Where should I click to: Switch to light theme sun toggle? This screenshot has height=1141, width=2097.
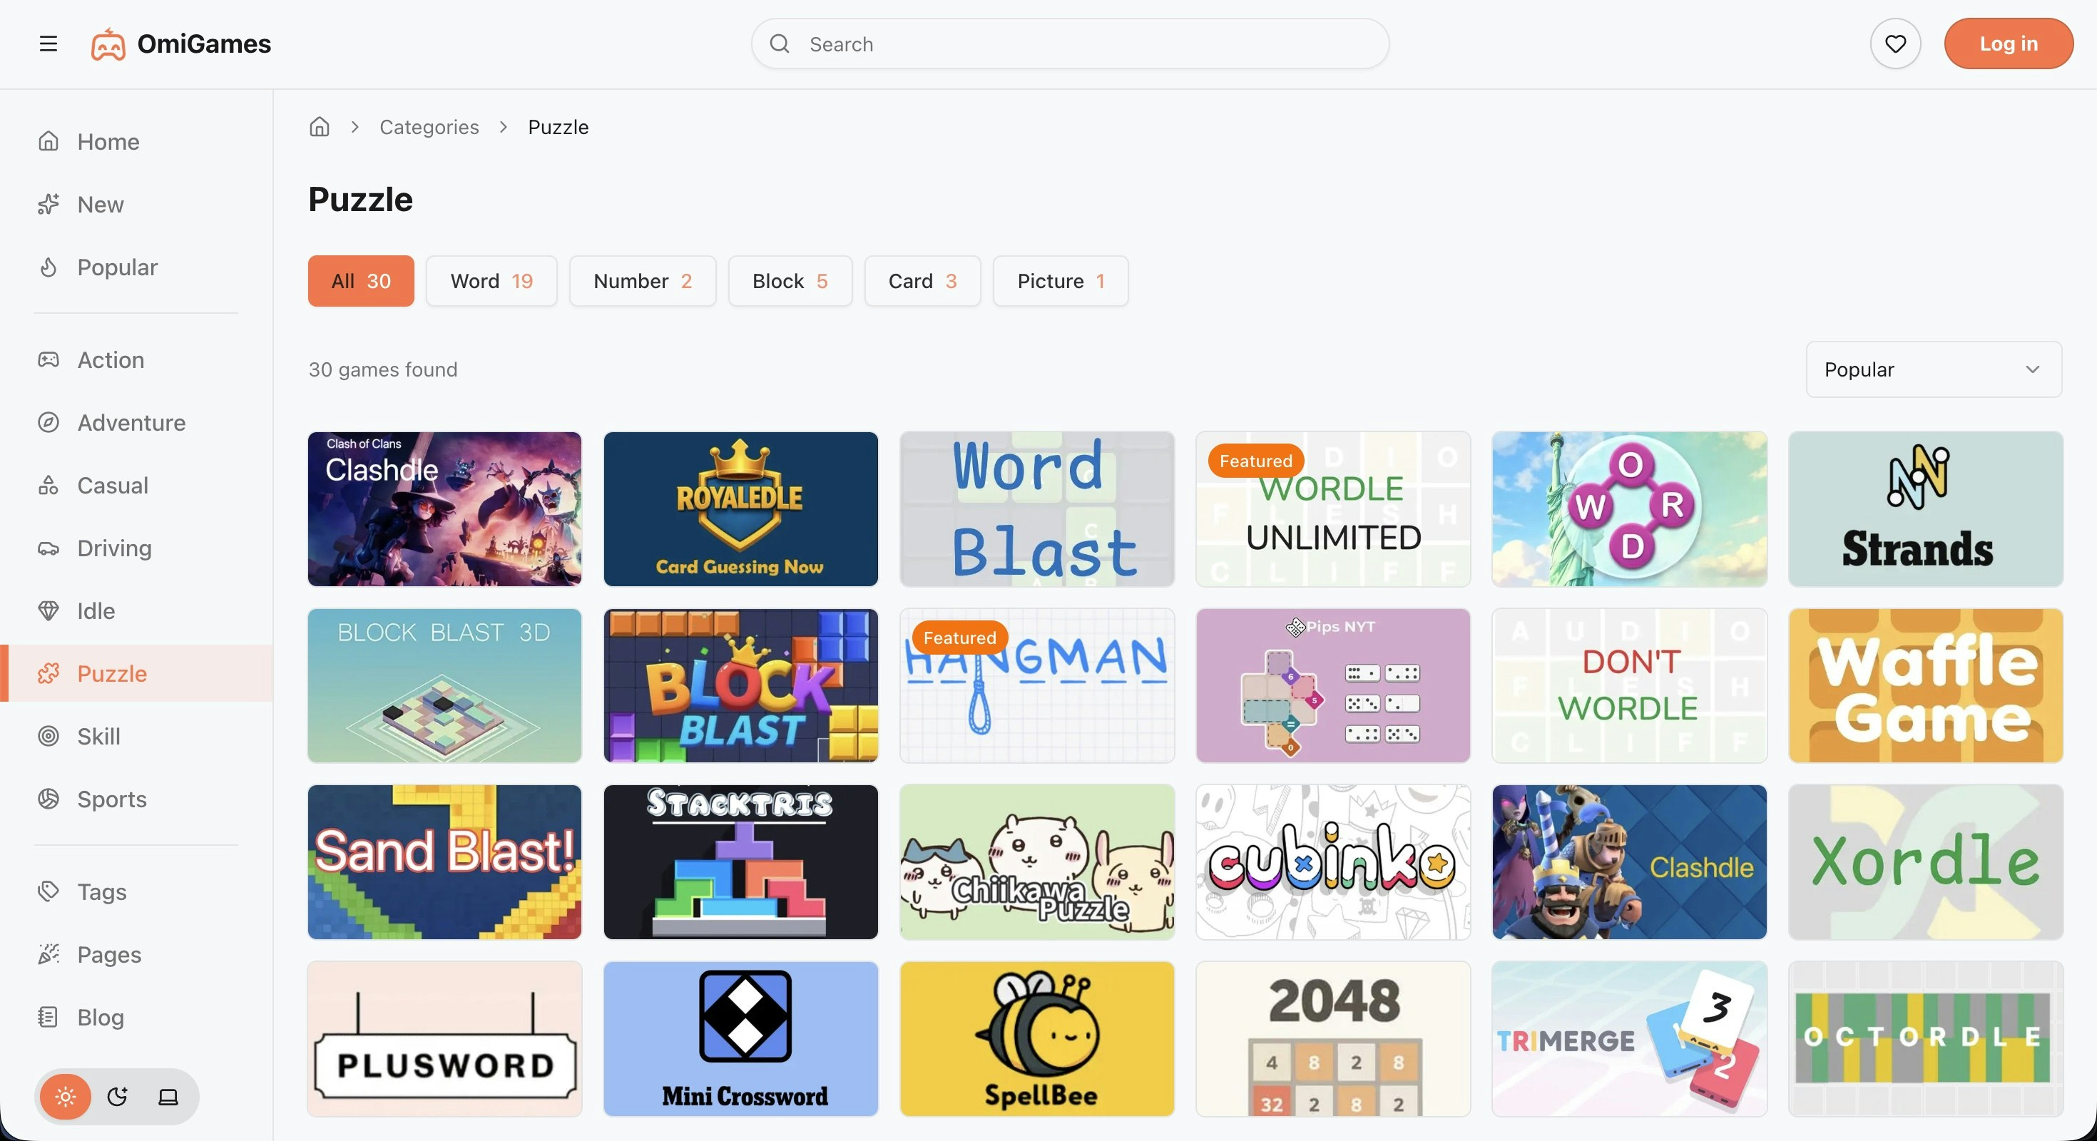click(66, 1096)
